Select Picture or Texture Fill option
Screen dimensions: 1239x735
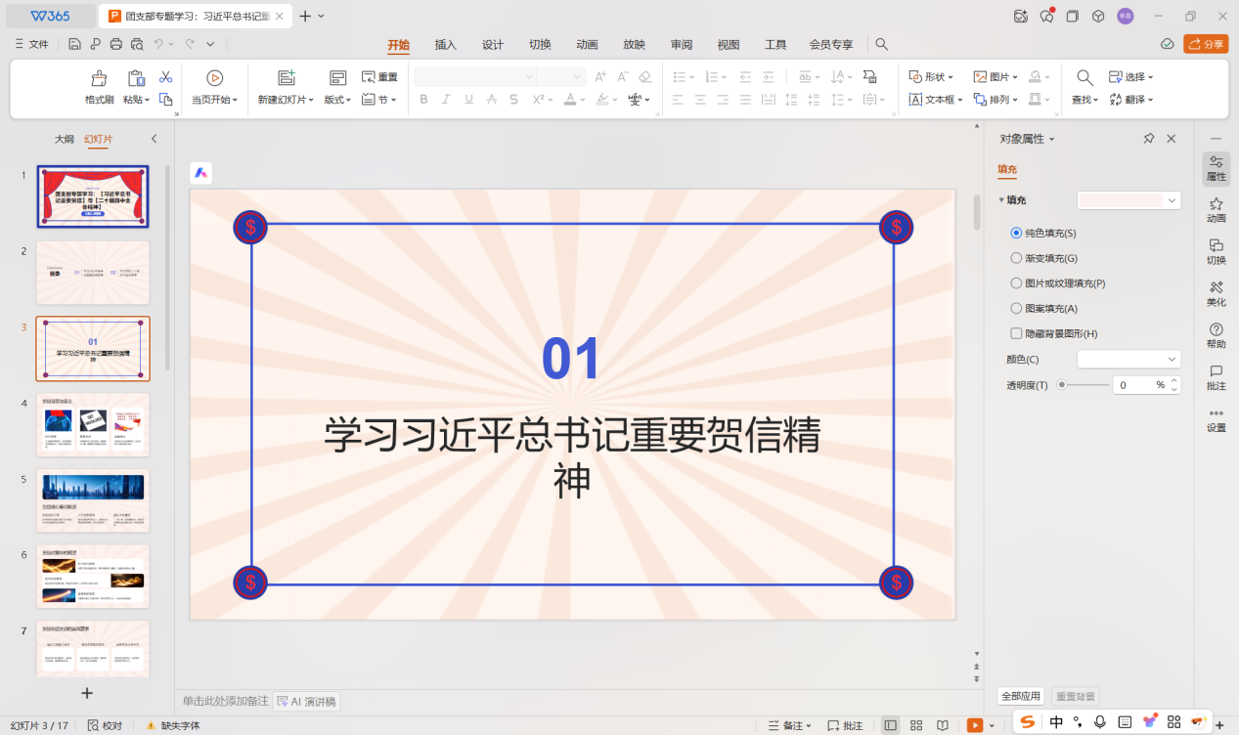1016,283
